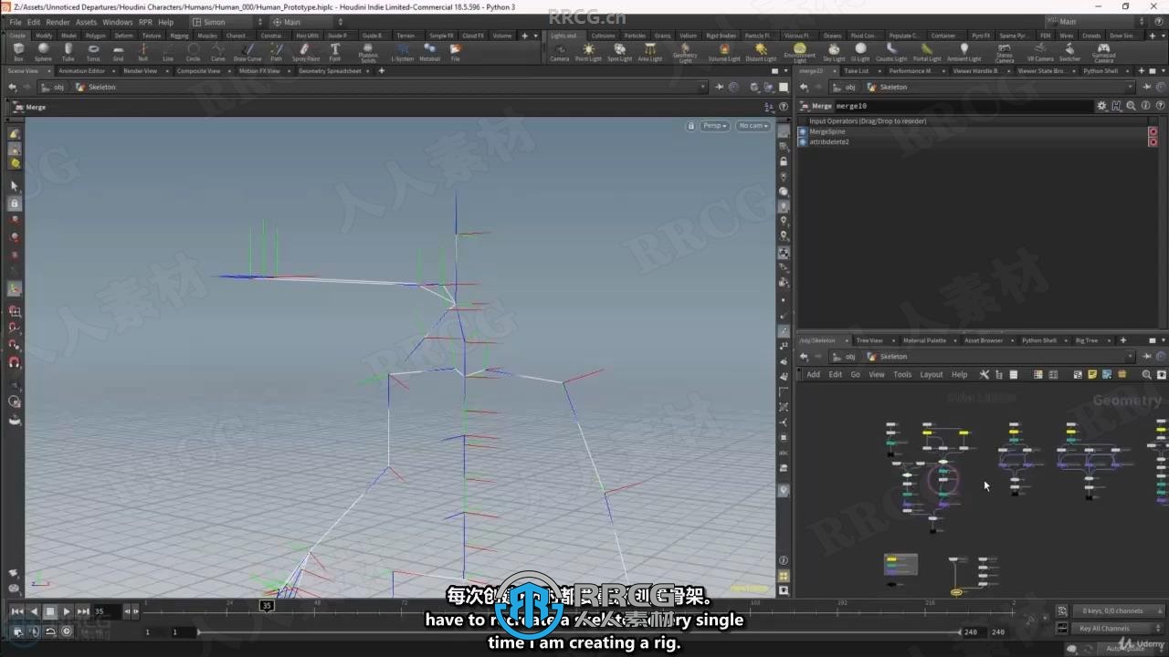The height and width of the screenshot is (657, 1169).
Task: Select the Tube shelf tool
Action: (68, 52)
